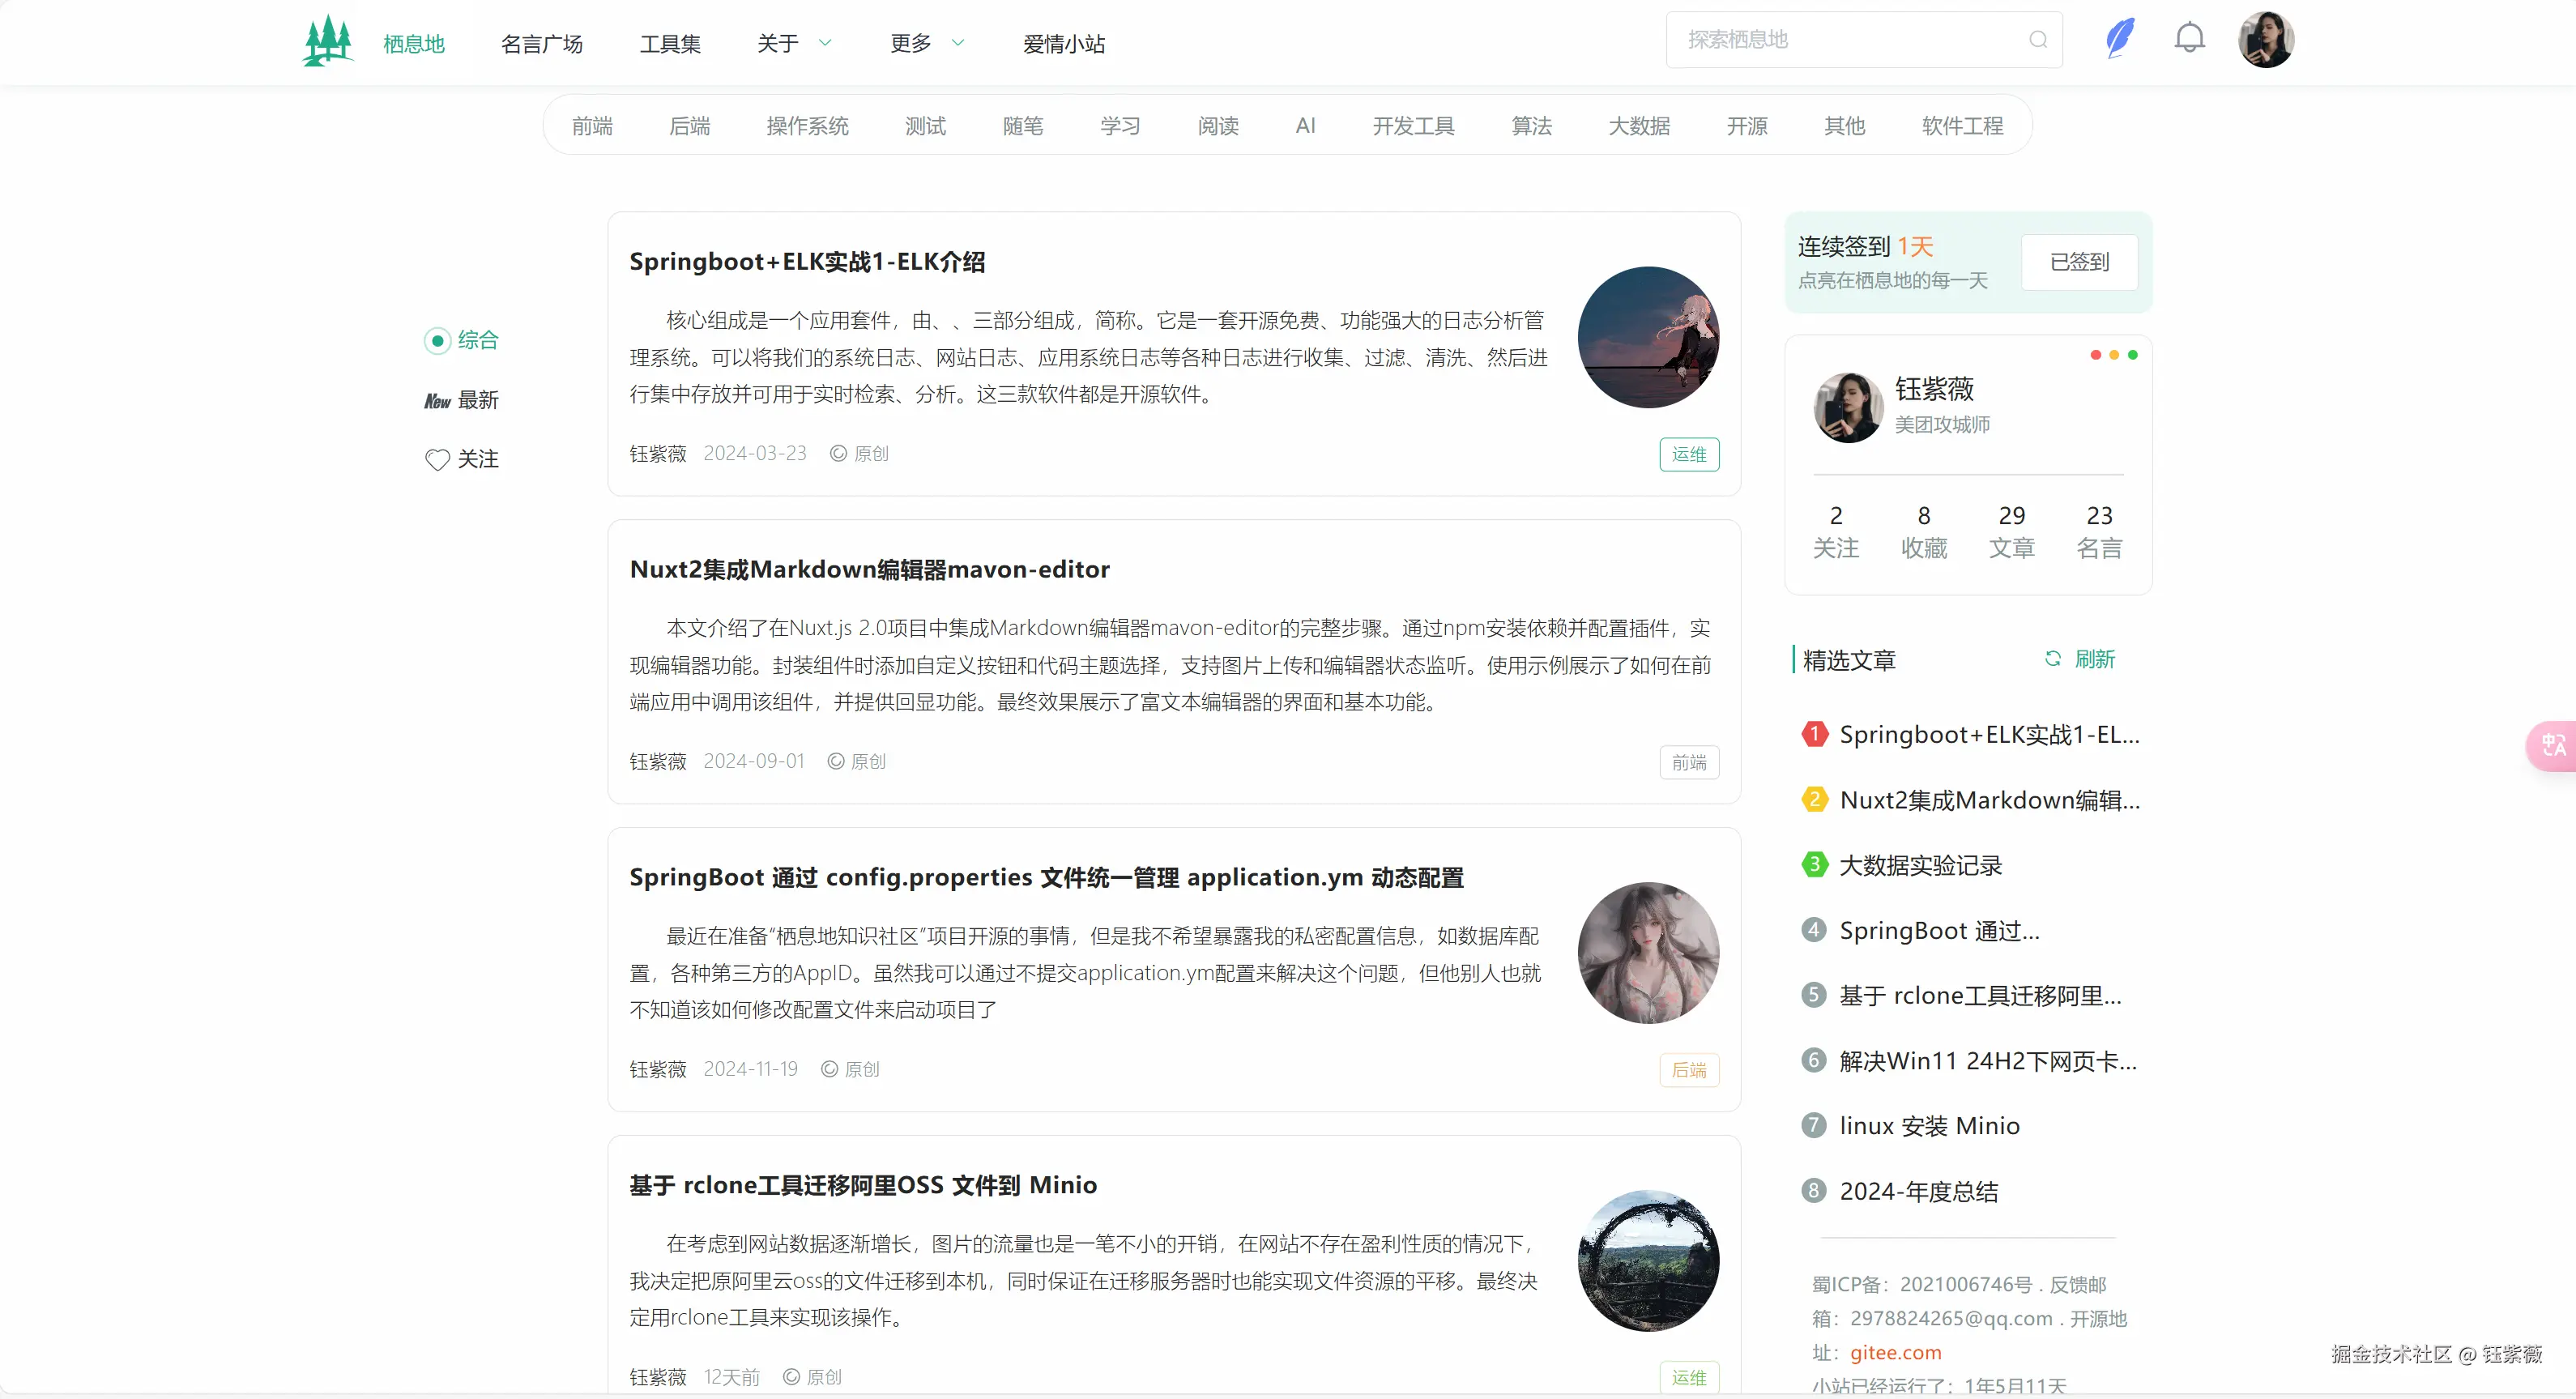The image size is (2576, 1399).
Task: Click the green dot on the profile card
Action: pos(2133,355)
